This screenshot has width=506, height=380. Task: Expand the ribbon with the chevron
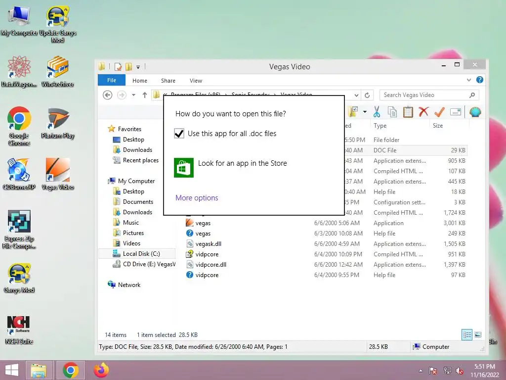(x=468, y=80)
